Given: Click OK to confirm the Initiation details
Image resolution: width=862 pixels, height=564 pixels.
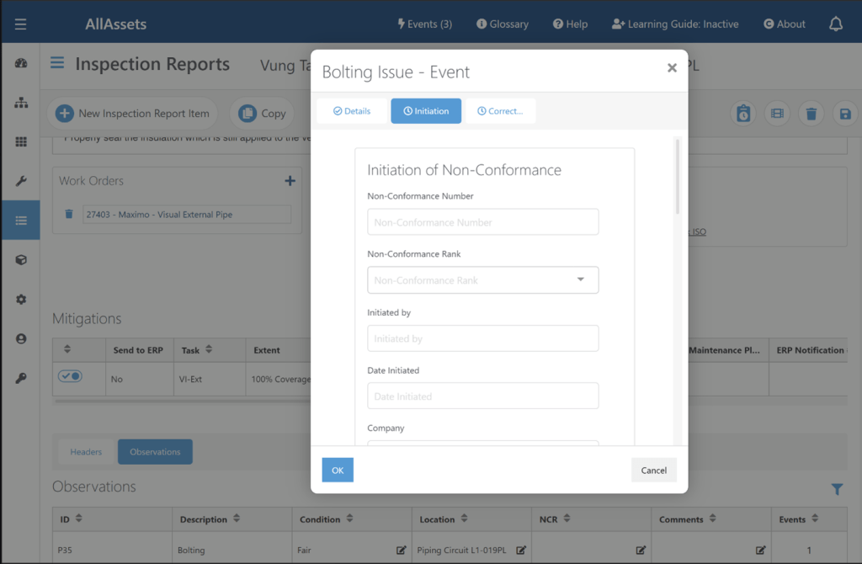Looking at the screenshot, I should [x=337, y=470].
